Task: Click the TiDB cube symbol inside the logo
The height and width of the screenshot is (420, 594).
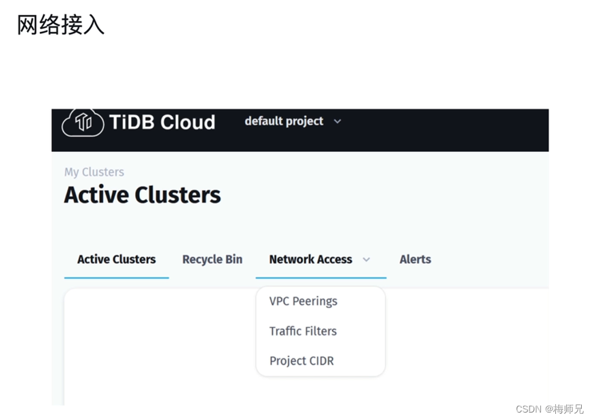Action: [x=82, y=123]
